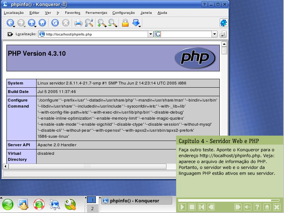Screen dimensions: 284x213
Task: Toggle mute in the tutorial player
Action: point(248,207)
